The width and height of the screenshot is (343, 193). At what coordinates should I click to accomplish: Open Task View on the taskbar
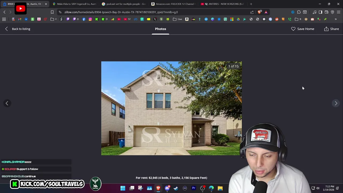pyautogui.click(x=132, y=188)
